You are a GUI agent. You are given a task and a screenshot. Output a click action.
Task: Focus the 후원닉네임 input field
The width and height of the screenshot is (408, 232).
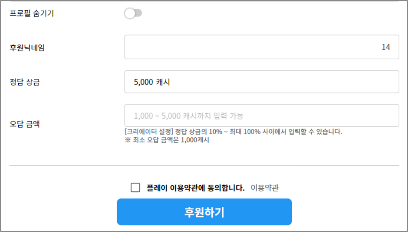pos(261,47)
